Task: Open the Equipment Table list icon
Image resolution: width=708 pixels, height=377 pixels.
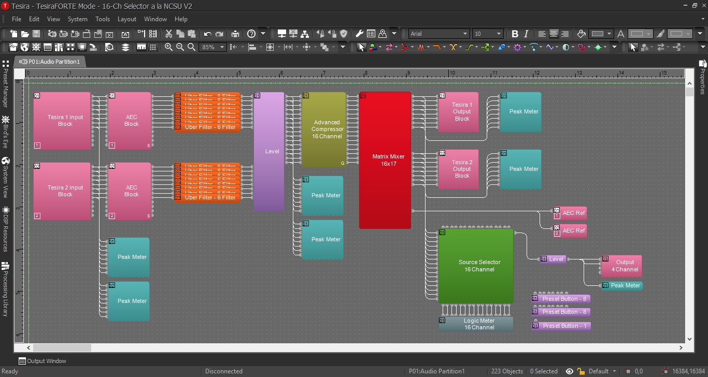Action: tap(371, 34)
